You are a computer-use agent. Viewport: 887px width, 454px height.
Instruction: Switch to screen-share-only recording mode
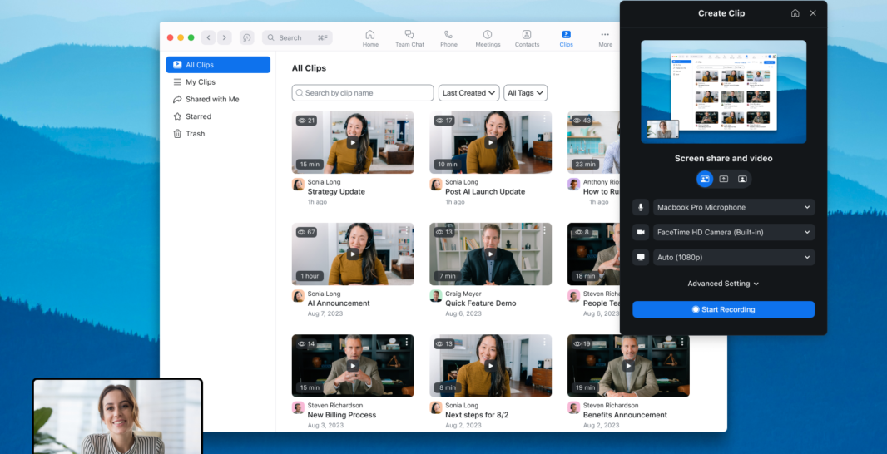[724, 179]
